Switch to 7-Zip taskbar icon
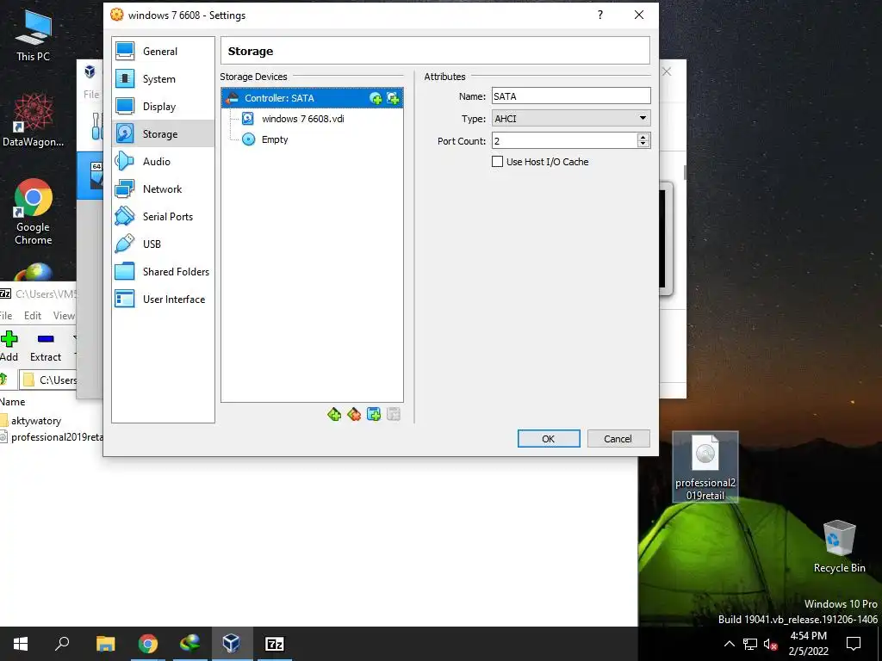Screen dimensions: 882x661 click(x=275, y=644)
